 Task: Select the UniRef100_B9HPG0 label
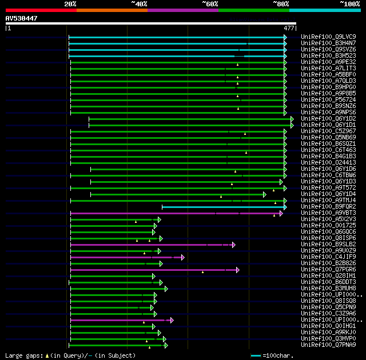[x=328, y=87]
